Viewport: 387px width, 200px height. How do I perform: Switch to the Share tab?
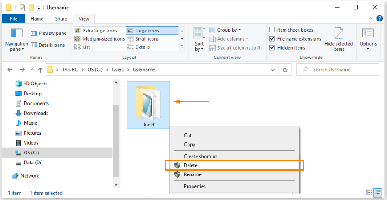point(61,19)
